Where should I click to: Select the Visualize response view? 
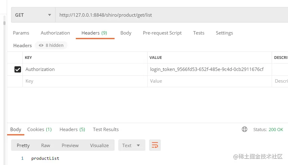tap(99, 145)
